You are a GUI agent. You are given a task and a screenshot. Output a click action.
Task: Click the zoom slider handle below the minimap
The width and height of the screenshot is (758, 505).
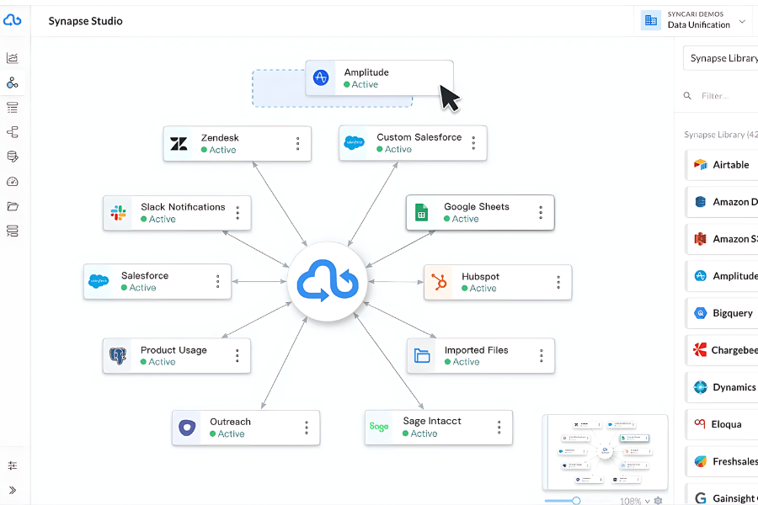click(x=576, y=501)
